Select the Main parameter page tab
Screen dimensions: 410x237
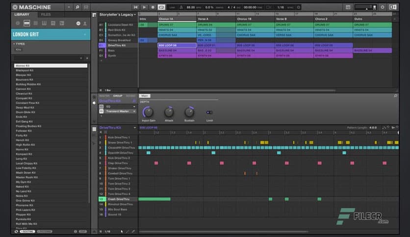click(x=145, y=96)
